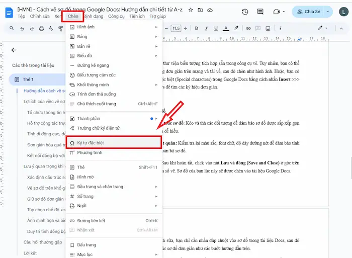This screenshot has height=258, width=352.
Task: Click the font size field 11.5
Action: click(176, 28)
